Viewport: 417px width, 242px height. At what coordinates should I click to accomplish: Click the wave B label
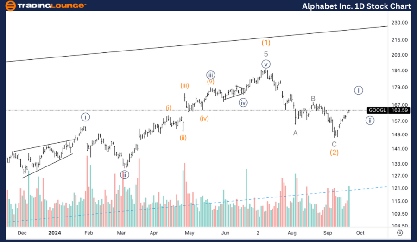(x=313, y=98)
